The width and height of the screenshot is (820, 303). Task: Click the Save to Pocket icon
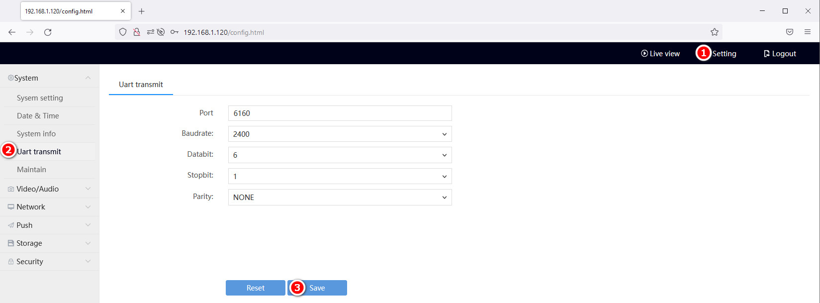789,32
